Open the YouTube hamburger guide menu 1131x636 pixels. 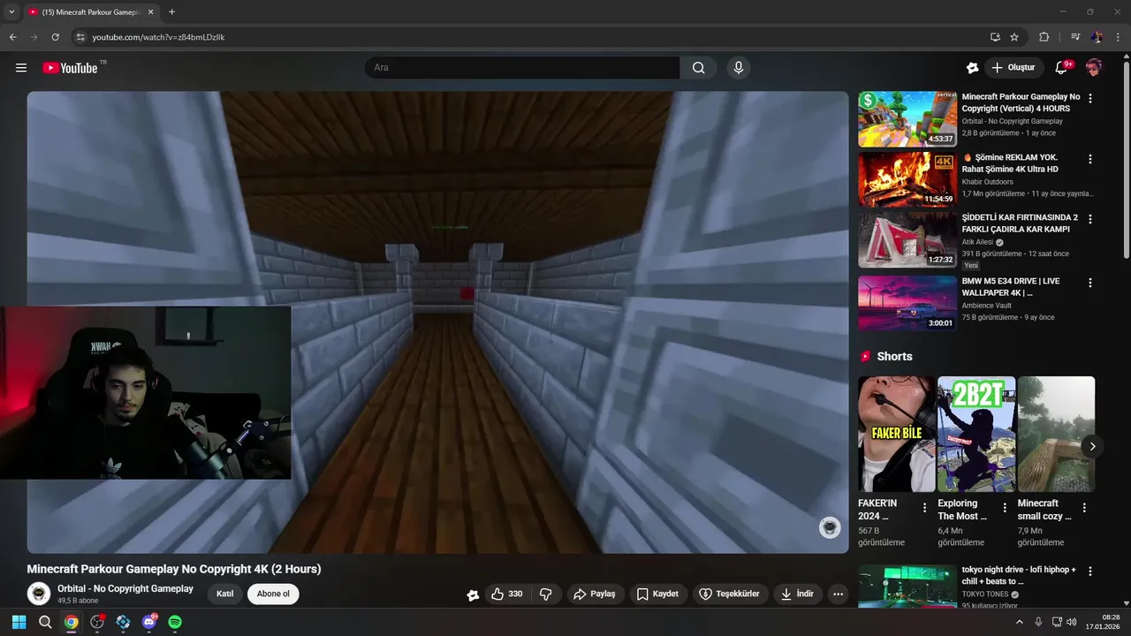tap(21, 68)
